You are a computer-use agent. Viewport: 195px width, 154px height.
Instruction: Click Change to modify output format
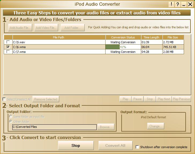point(156,126)
